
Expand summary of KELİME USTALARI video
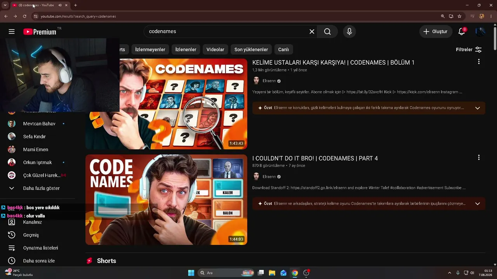[478, 108]
